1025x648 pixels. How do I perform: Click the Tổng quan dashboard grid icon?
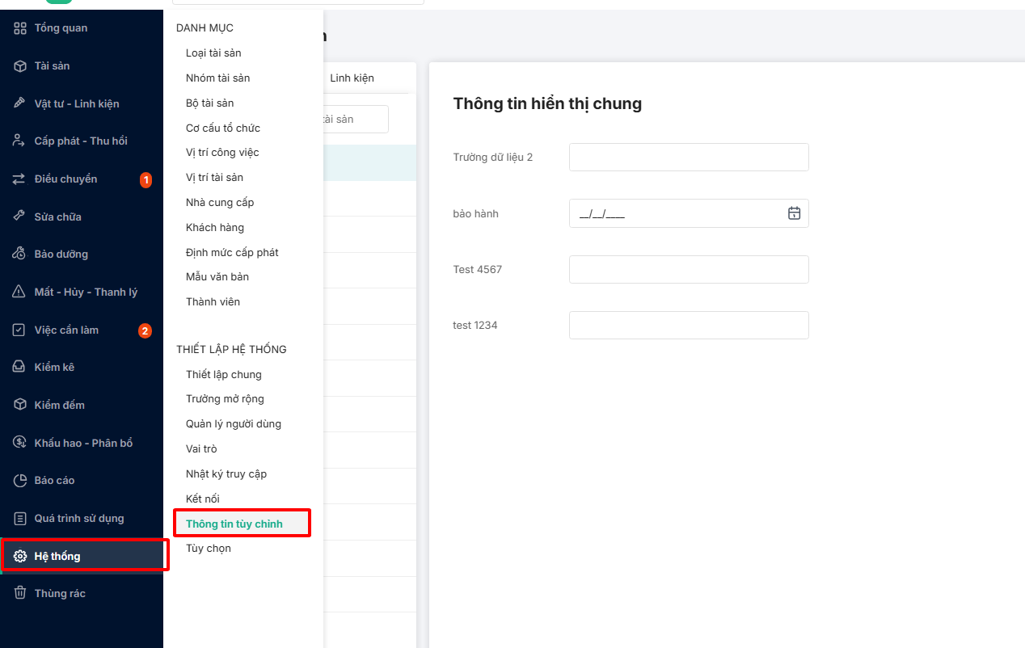click(20, 28)
